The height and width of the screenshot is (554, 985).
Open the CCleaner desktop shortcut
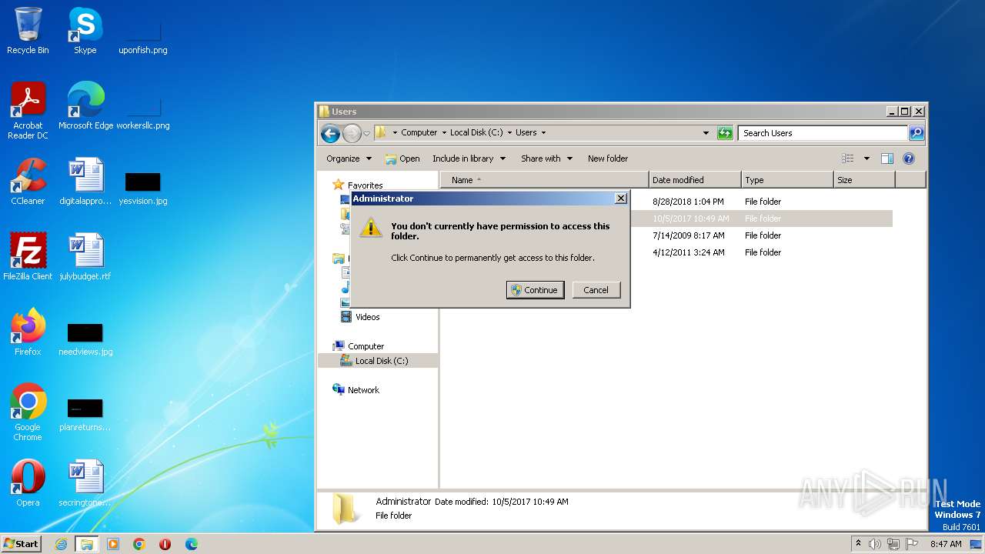[x=28, y=182]
